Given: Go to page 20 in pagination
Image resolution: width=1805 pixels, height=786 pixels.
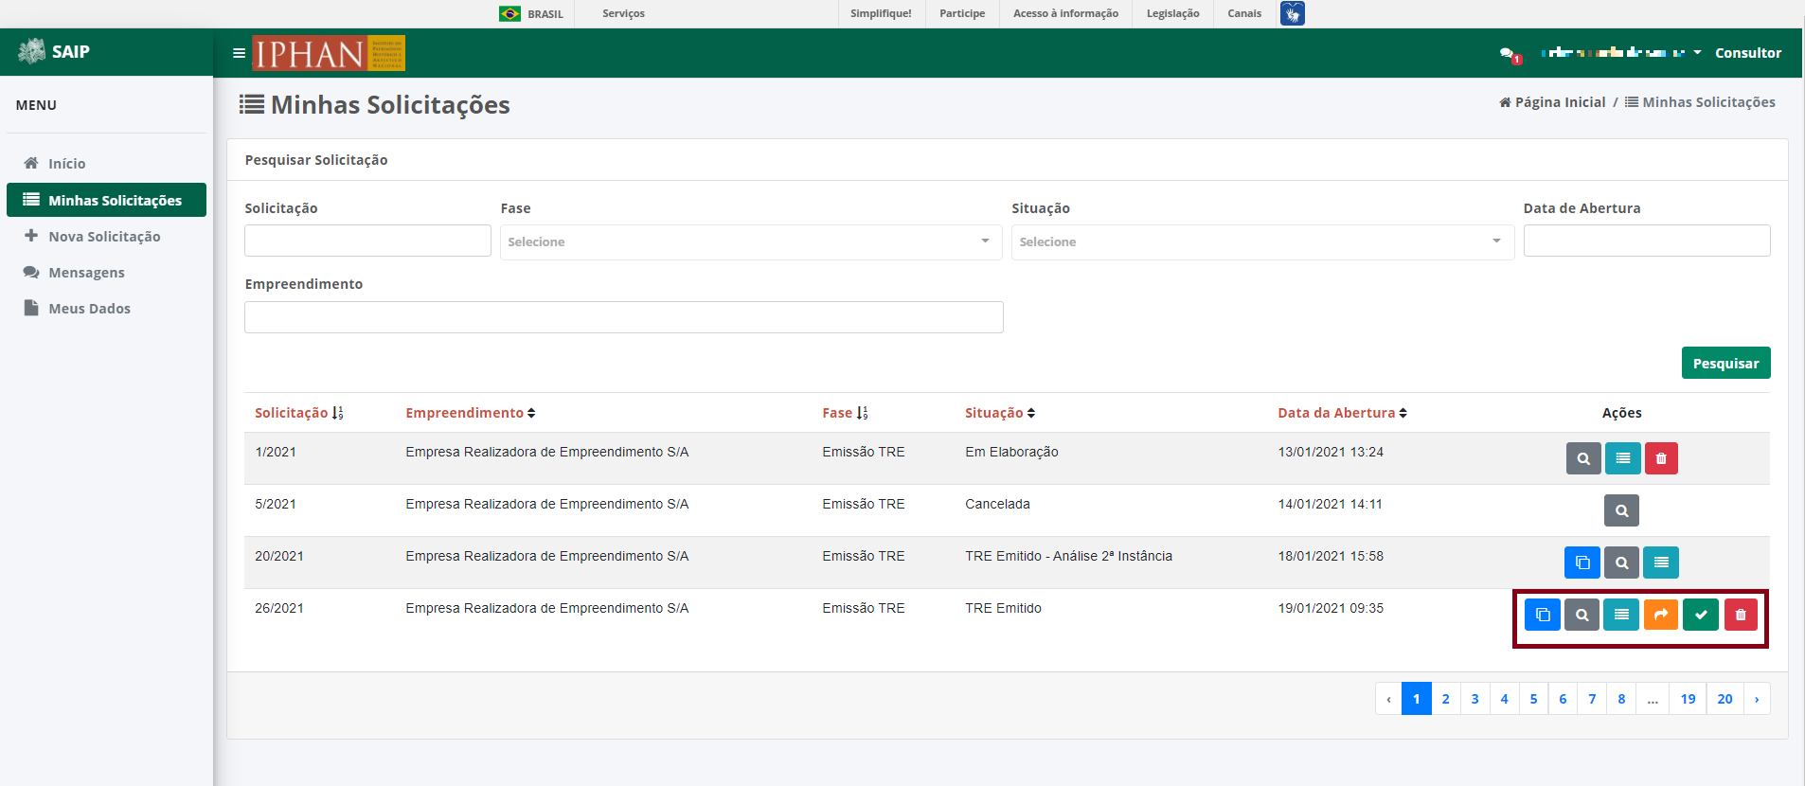Looking at the screenshot, I should (1725, 699).
